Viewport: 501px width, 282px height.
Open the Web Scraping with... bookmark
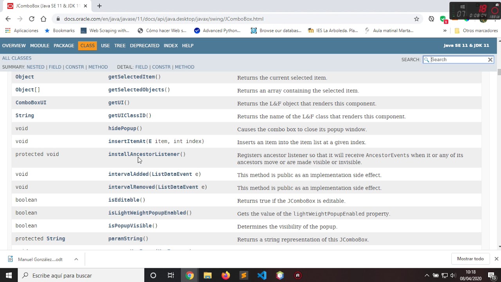[x=105, y=31]
